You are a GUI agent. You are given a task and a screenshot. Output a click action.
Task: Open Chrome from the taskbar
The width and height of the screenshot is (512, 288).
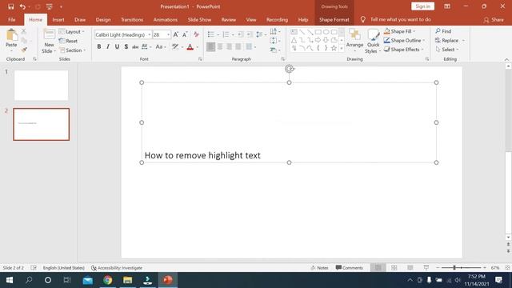tap(108, 280)
